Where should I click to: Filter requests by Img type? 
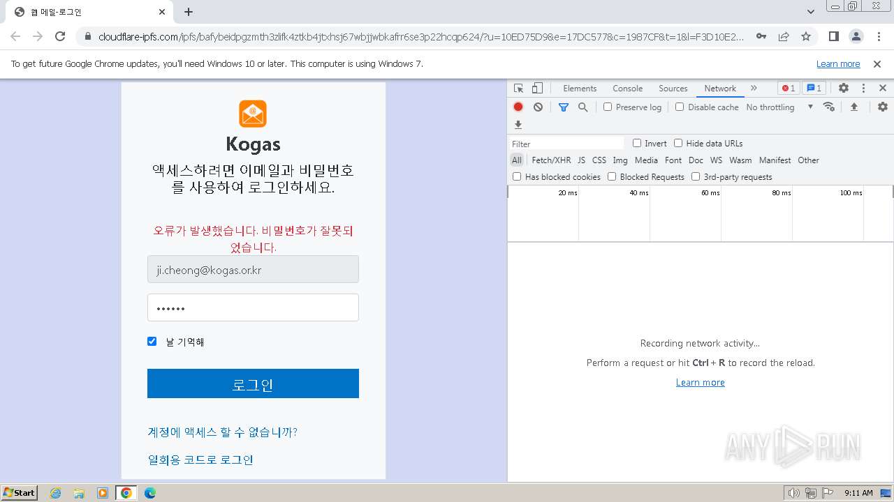[620, 160]
